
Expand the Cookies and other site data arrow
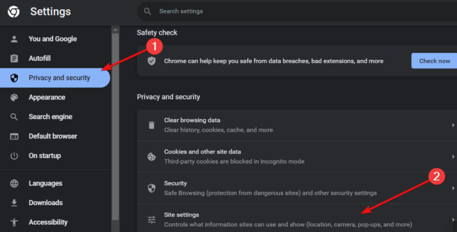(453, 157)
